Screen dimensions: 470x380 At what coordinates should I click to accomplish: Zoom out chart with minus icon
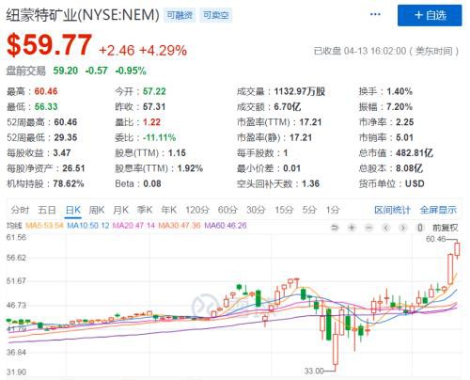(369, 228)
